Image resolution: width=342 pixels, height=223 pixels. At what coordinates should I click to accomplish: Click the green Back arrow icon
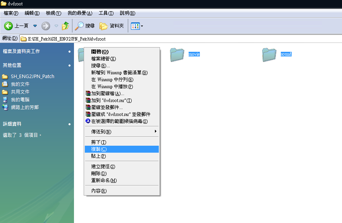9,26
